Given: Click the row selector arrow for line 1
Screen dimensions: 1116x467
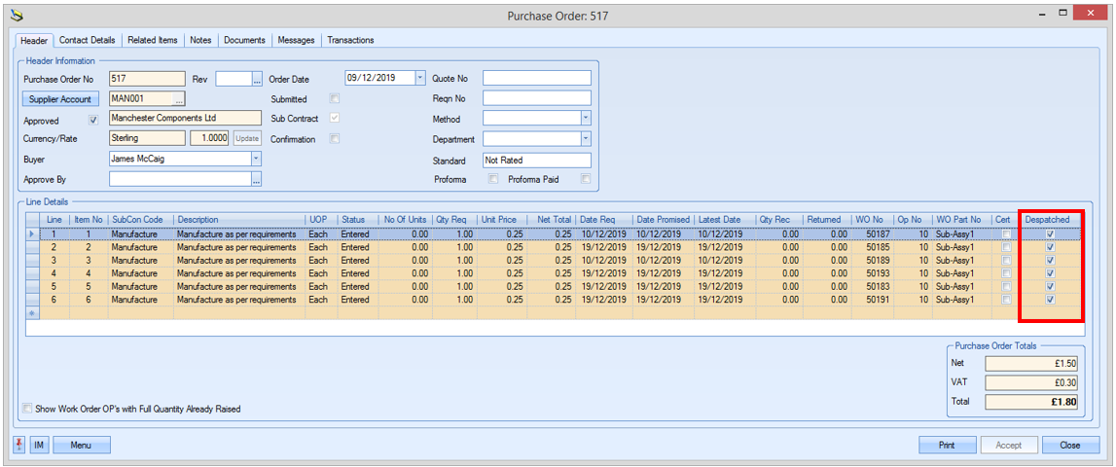Looking at the screenshot, I should 33,234.
